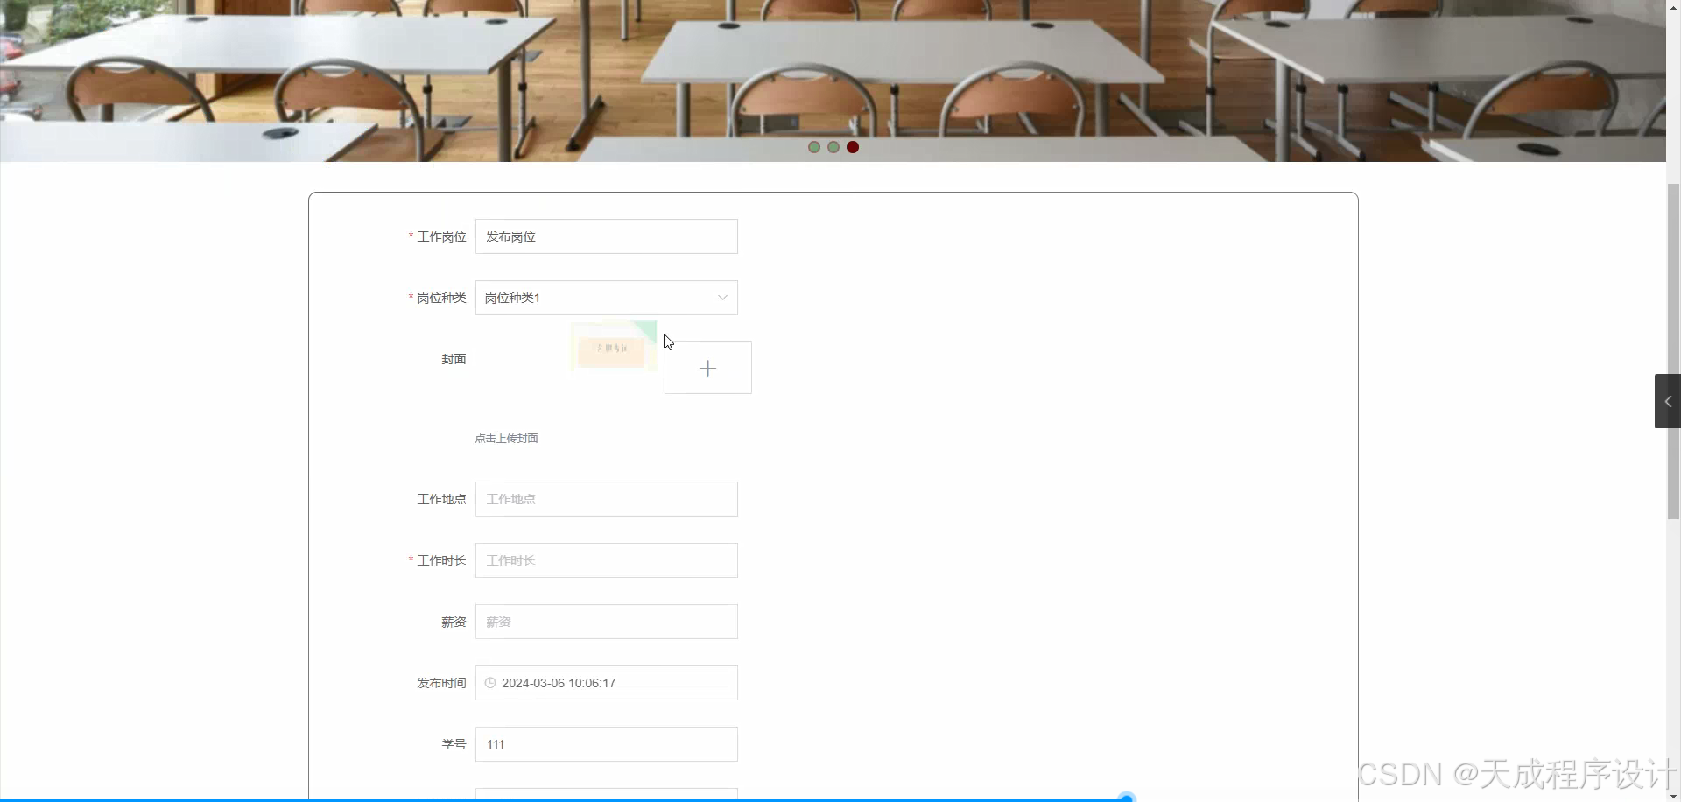
Task: Click the classroom banner image
Action: coord(833,81)
